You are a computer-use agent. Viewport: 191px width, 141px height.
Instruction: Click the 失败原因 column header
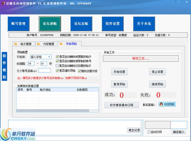(x=87, y=90)
